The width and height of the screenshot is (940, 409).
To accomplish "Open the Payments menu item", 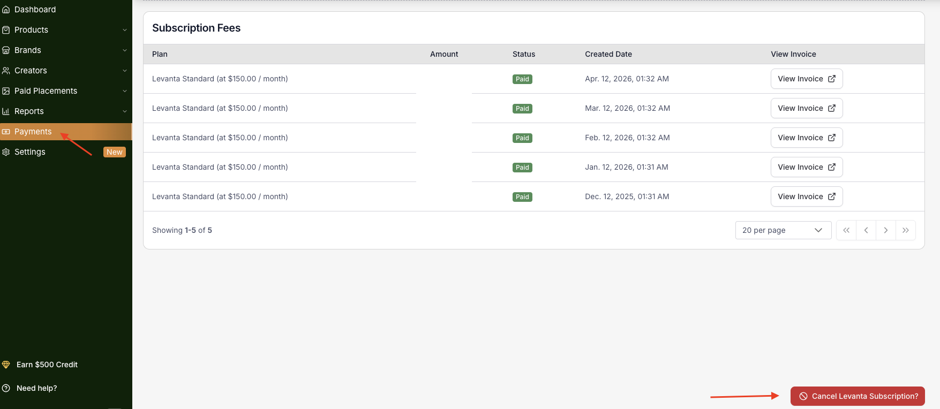I will pos(33,132).
